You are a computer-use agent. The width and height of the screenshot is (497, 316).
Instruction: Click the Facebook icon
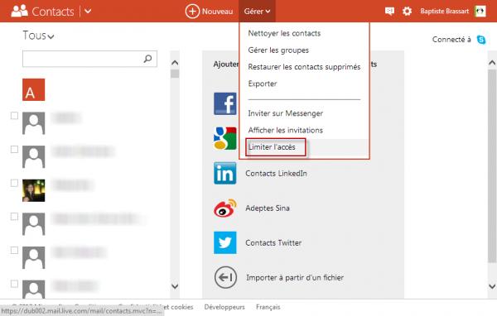tap(225, 103)
